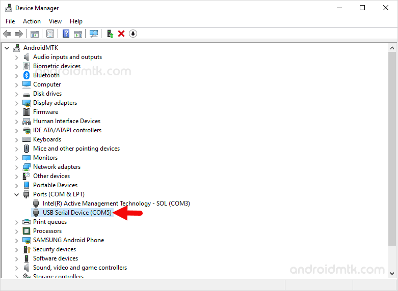Maximize the Device Manager window
Image resolution: width=398 pixels, height=291 pixels.
[362, 8]
